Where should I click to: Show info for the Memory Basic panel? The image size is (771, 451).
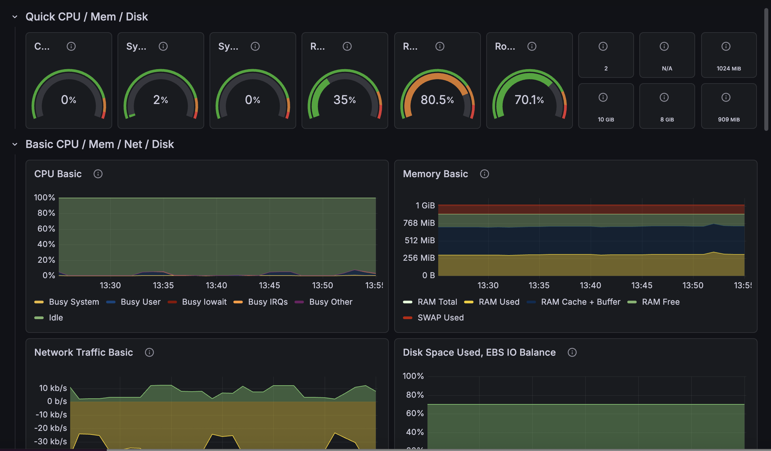pos(485,174)
